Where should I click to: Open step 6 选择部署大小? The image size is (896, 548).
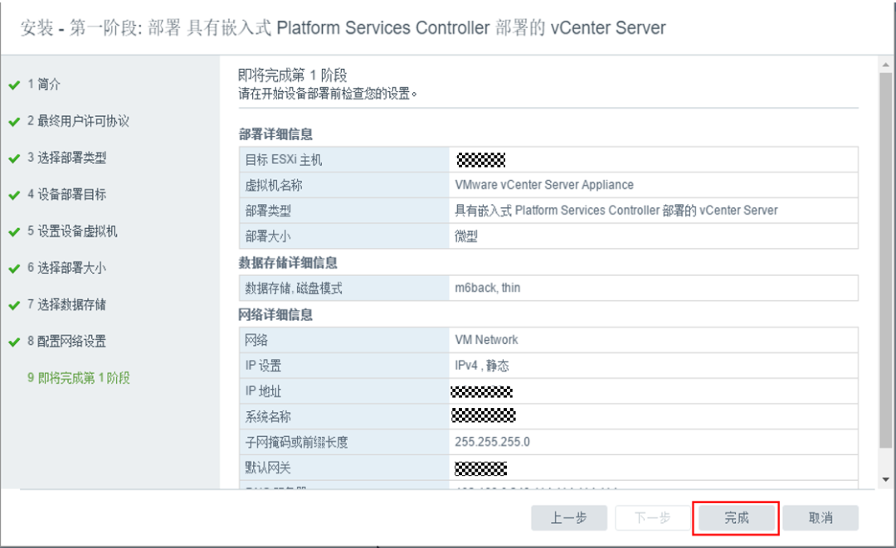coord(67,268)
